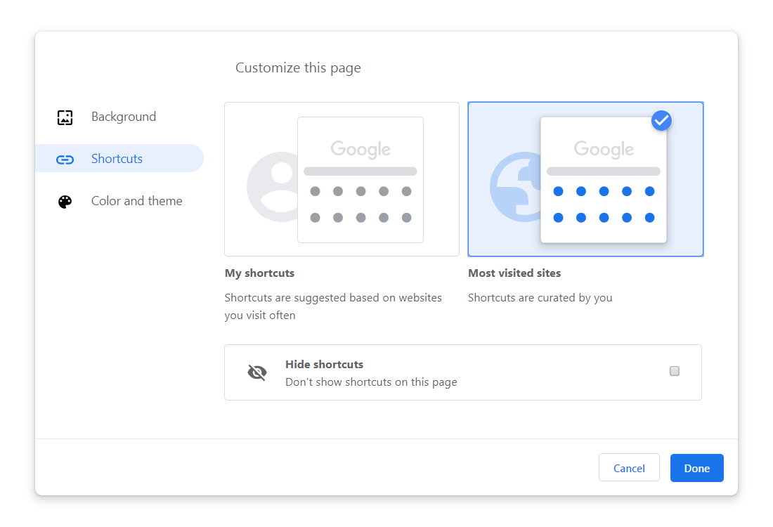773x527 pixels.
Task: Click the blue globe icon in Most visited
Action: (x=513, y=187)
